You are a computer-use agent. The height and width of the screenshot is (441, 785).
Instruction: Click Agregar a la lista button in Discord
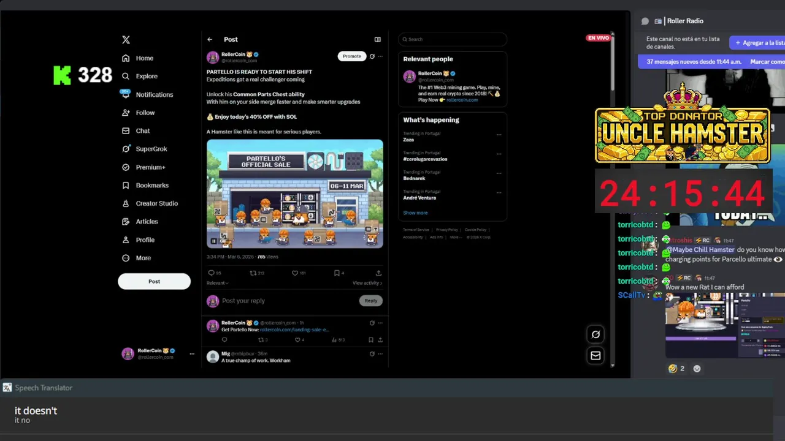click(757, 43)
